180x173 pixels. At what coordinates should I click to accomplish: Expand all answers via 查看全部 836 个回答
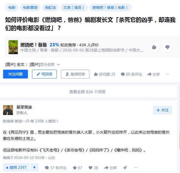pos(88,92)
